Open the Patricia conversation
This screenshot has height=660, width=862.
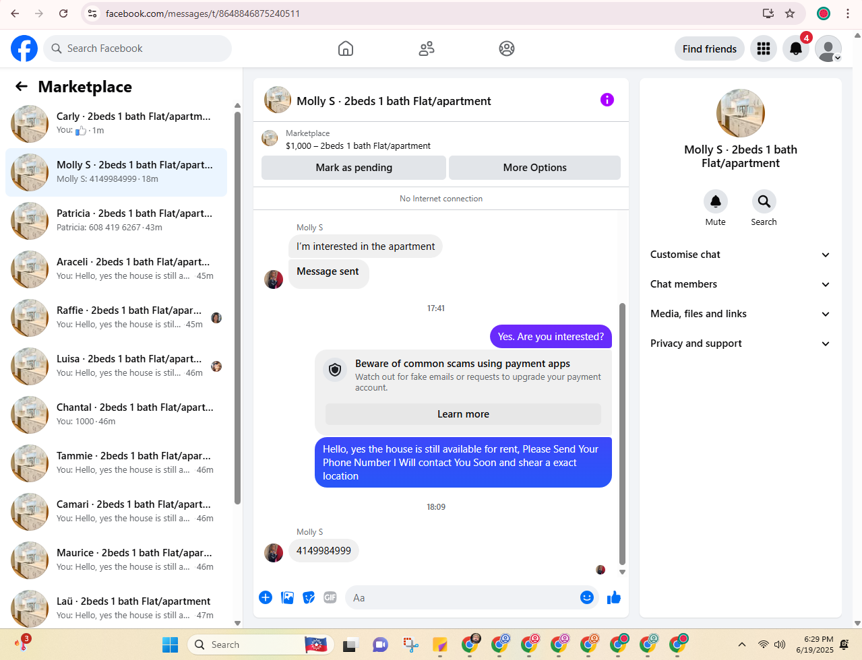(116, 221)
